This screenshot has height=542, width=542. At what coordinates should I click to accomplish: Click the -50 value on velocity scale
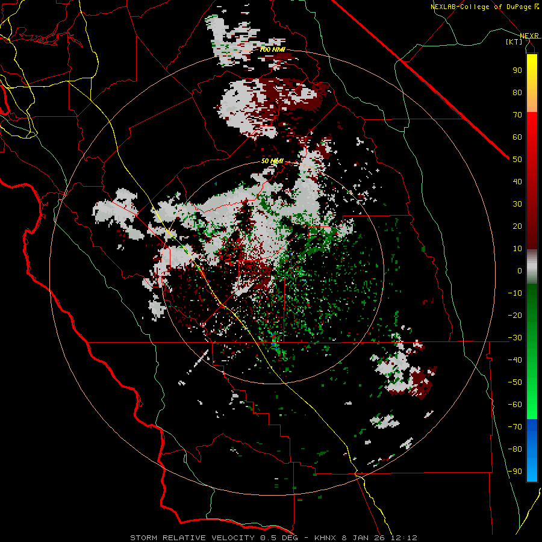click(x=515, y=382)
